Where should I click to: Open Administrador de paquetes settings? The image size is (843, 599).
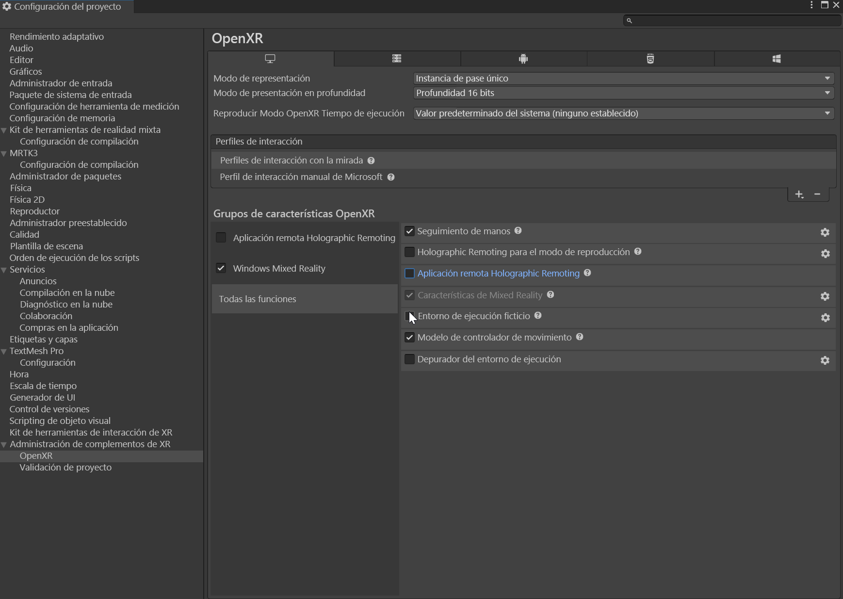pos(65,176)
